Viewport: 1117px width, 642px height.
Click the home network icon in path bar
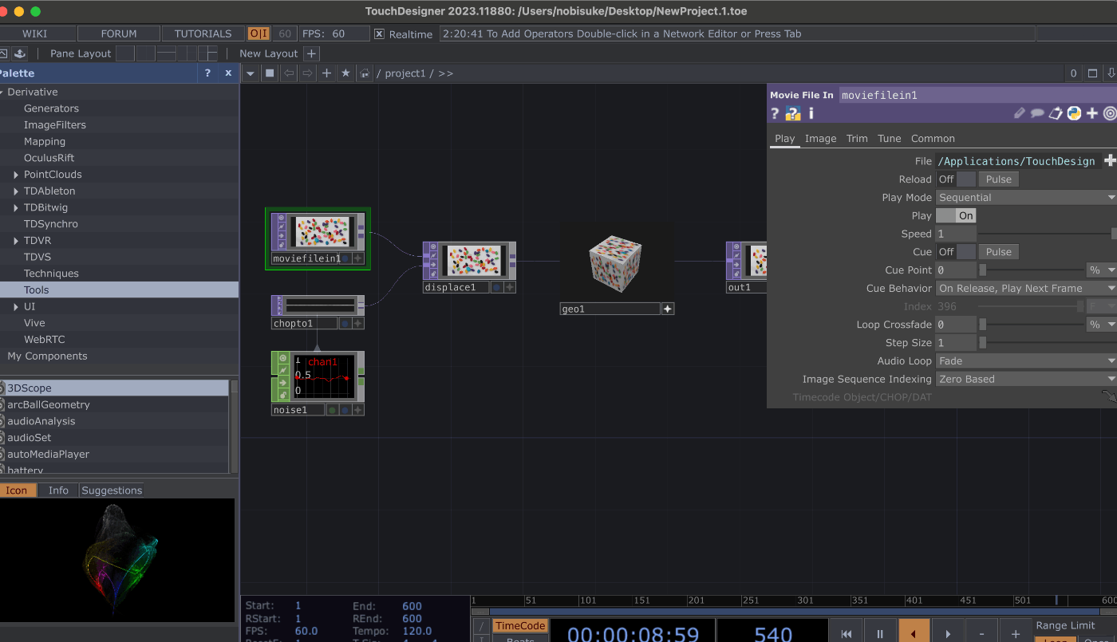(365, 73)
